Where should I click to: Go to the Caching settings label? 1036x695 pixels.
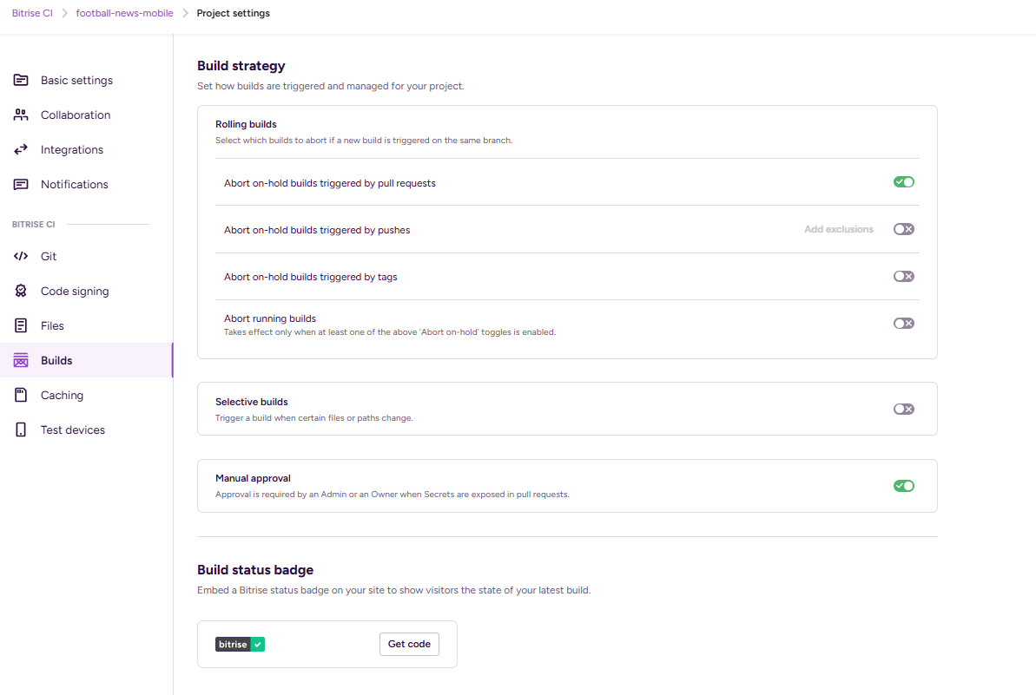[x=62, y=396]
